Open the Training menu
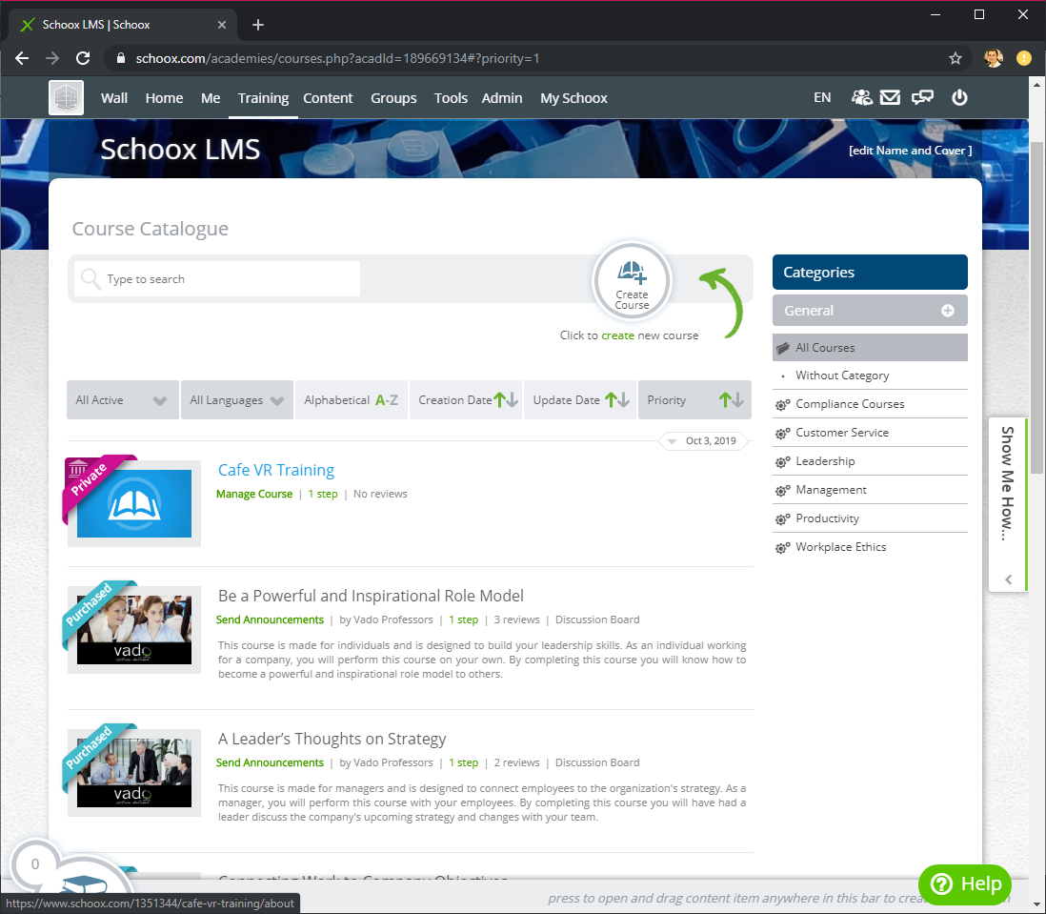Screen dimensions: 1046x914 [264, 98]
